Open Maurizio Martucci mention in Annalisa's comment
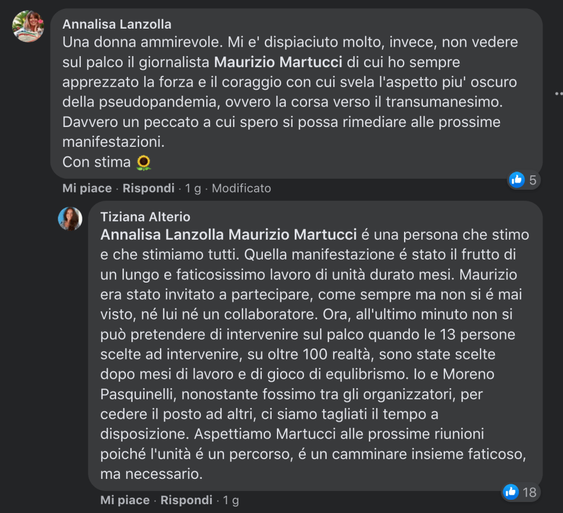This screenshot has width=563, height=513. (278, 62)
